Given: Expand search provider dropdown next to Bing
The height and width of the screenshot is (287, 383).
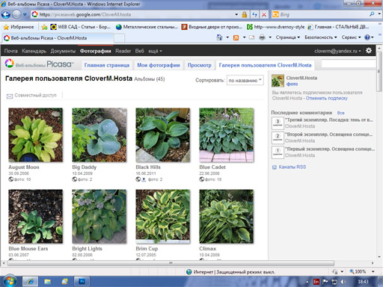Looking at the screenshot, I should 379,14.
